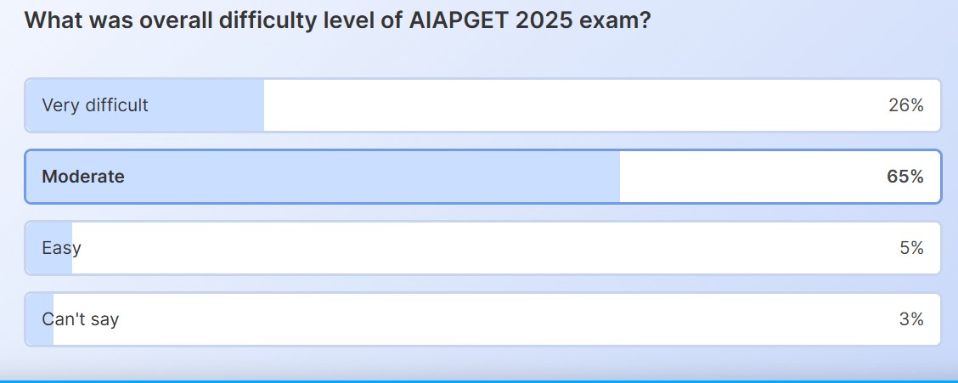Click the filled portion of the Moderate bar

[x=382, y=177]
